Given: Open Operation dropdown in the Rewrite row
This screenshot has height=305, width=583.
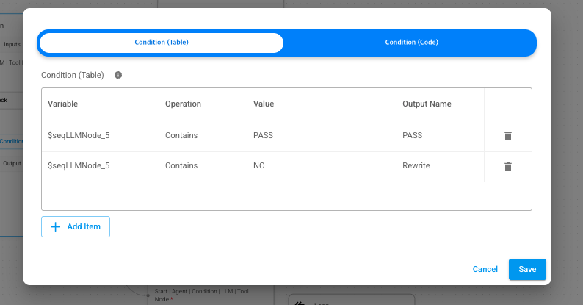Looking at the screenshot, I should coord(203,166).
